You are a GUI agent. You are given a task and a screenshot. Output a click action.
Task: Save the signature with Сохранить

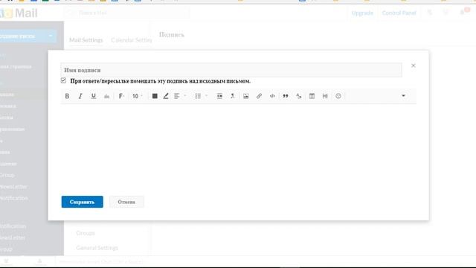83,202
